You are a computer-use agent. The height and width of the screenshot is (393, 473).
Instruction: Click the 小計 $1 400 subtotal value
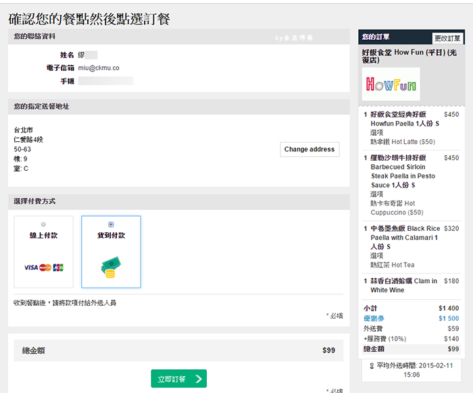(x=449, y=309)
